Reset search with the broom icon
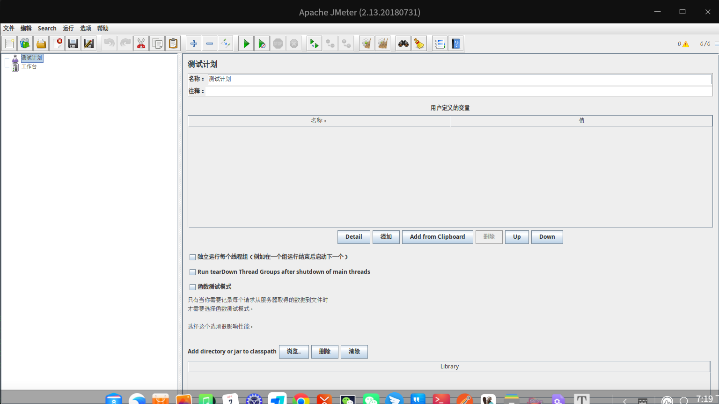Viewport: 719px width, 404px height. click(x=419, y=44)
